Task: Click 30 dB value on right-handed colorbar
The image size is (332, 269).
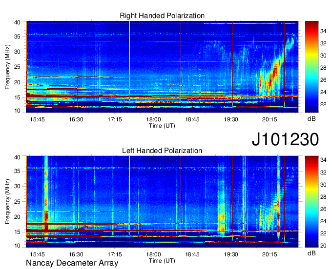Action: click(x=323, y=56)
